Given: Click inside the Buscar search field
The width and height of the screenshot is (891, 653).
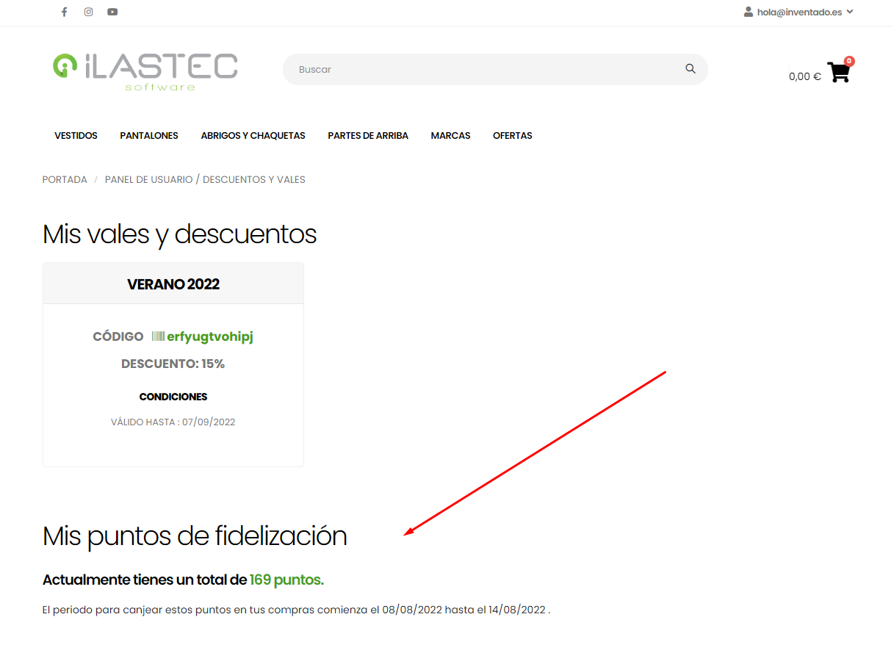Looking at the screenshot, I should 485,69.
